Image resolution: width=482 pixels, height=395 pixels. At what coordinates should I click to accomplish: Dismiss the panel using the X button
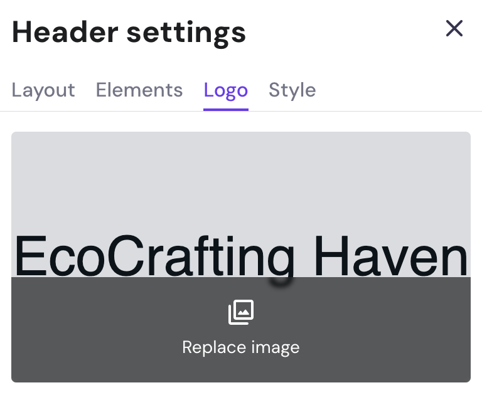[x=454, y=28]
